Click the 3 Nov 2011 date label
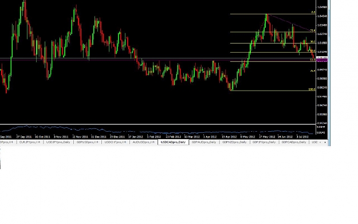 (61, 137)
